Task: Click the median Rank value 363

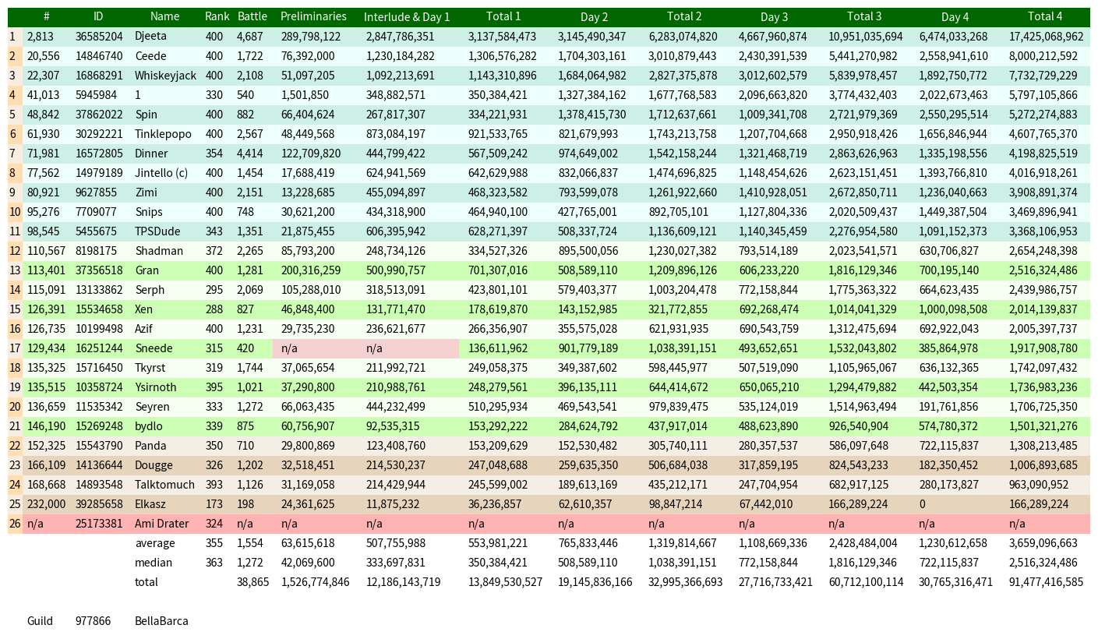Action: click(x=214, y=563)
